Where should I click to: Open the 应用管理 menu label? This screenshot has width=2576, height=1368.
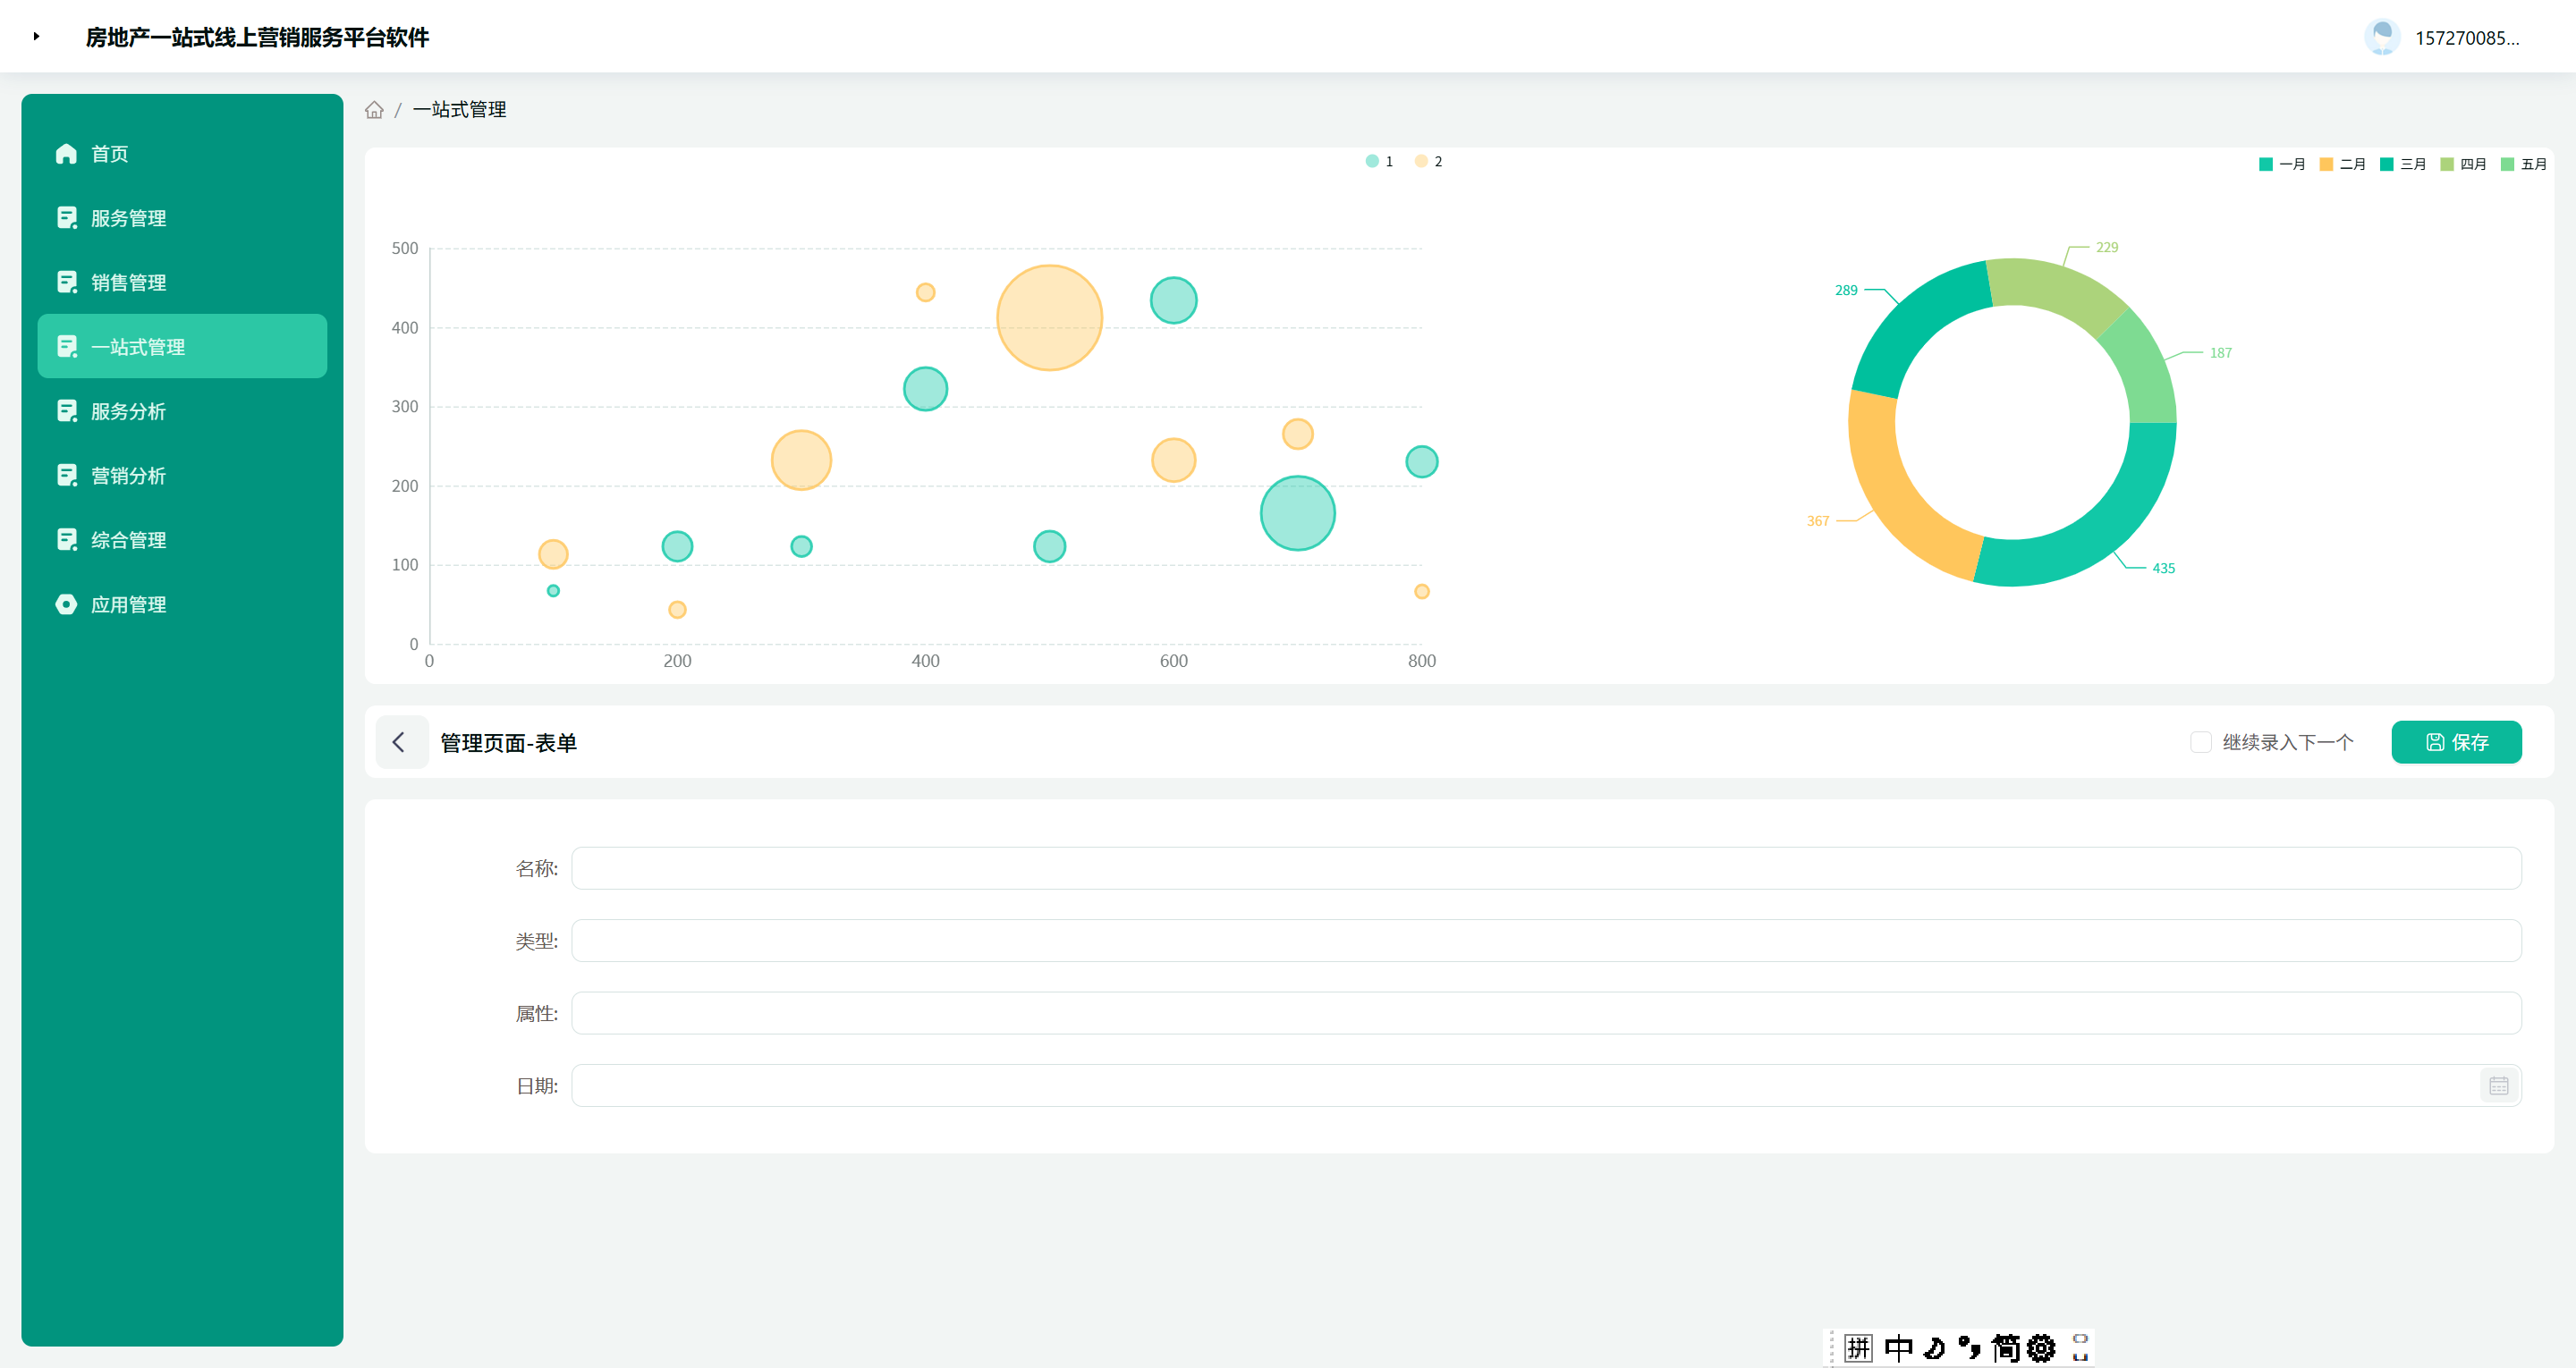[129, 604]
